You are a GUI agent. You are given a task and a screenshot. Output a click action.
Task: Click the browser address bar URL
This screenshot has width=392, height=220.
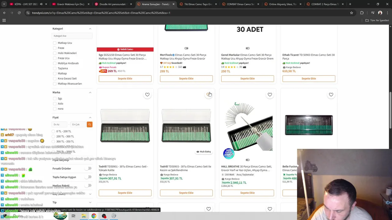101,13
